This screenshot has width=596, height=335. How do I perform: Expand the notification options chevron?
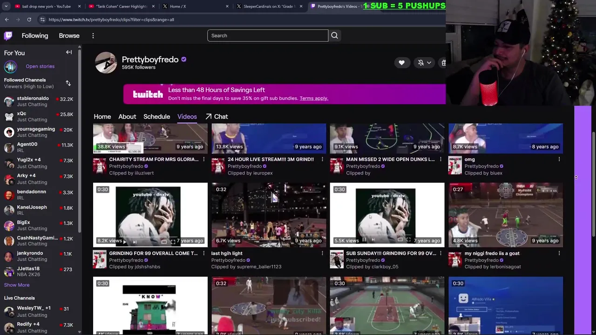pyautogui.click(x=429, y=63)
